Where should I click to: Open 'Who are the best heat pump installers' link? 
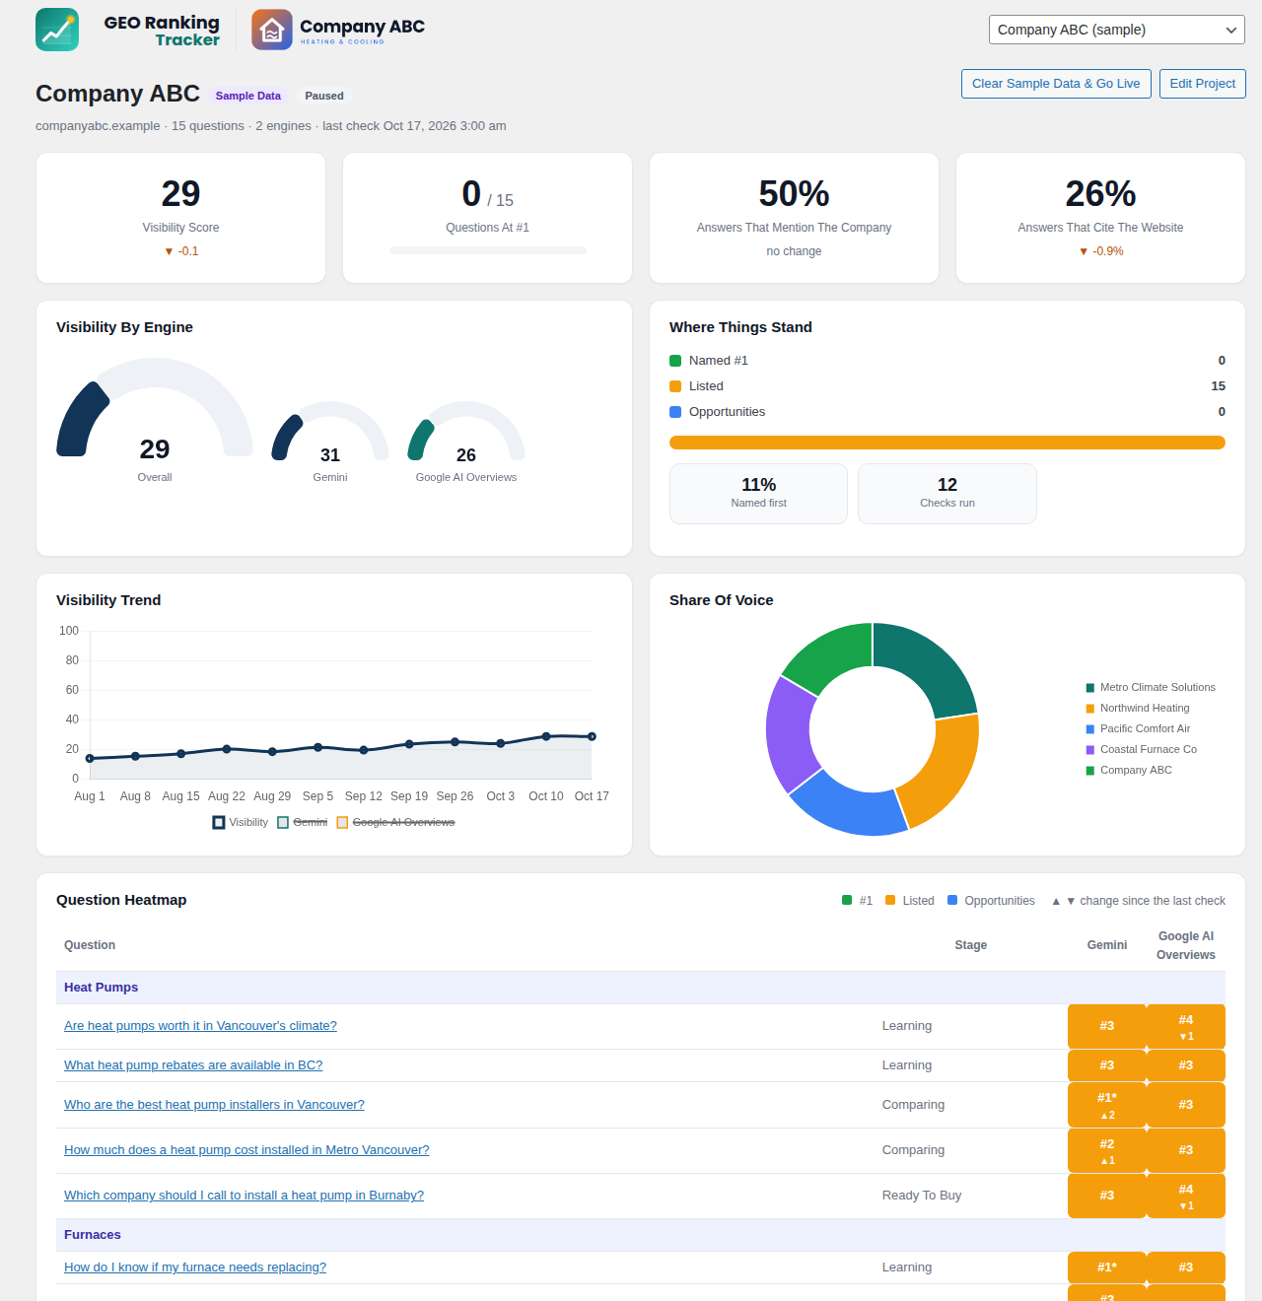pos(214,1105)
